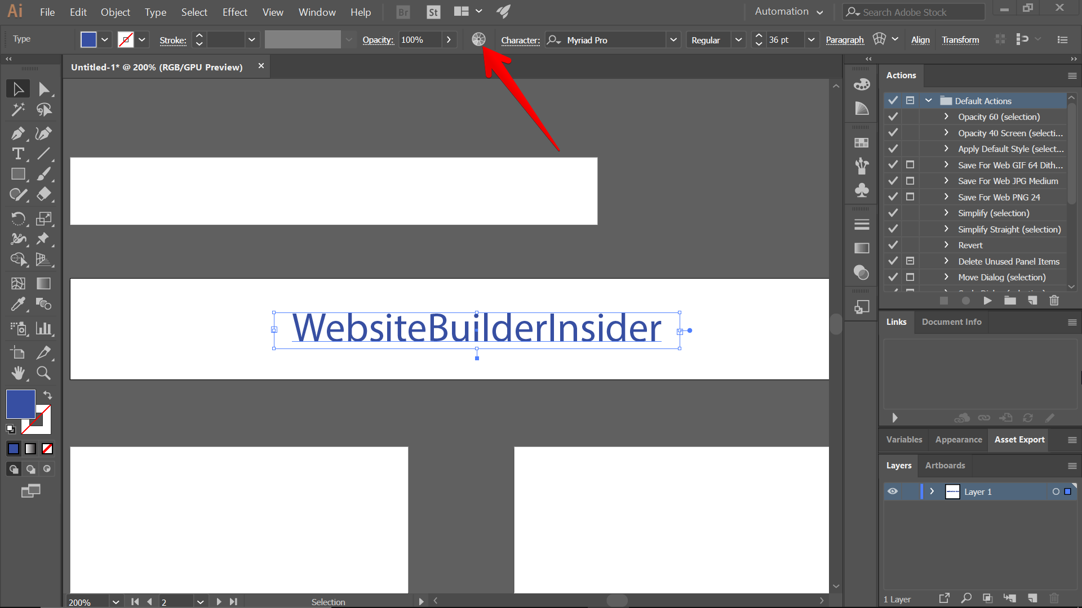
Task: Open the Paragraph panel link
Action: [844, 40]
